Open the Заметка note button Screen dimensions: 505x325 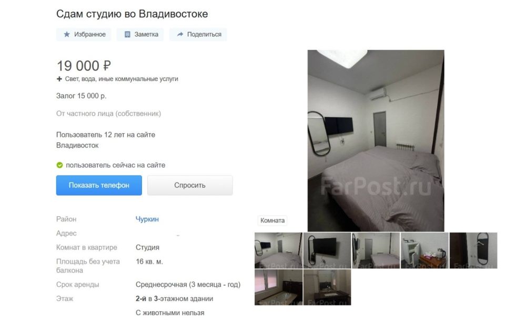(140, 35)
